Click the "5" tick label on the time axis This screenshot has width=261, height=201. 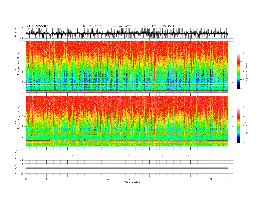point(129,179)
